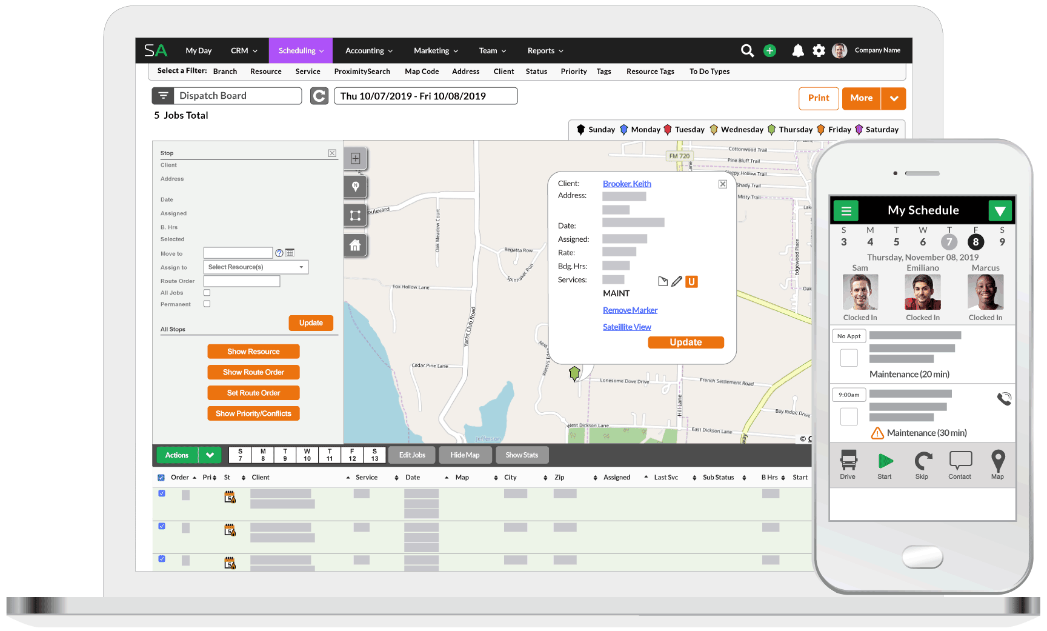Click the map zoom-in plus tool
This screenshot has width=1047, height=631.
[356, 158]
